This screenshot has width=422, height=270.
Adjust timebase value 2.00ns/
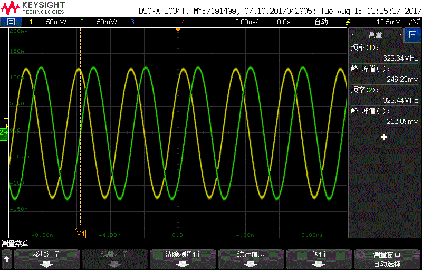[x=246, y=22]
